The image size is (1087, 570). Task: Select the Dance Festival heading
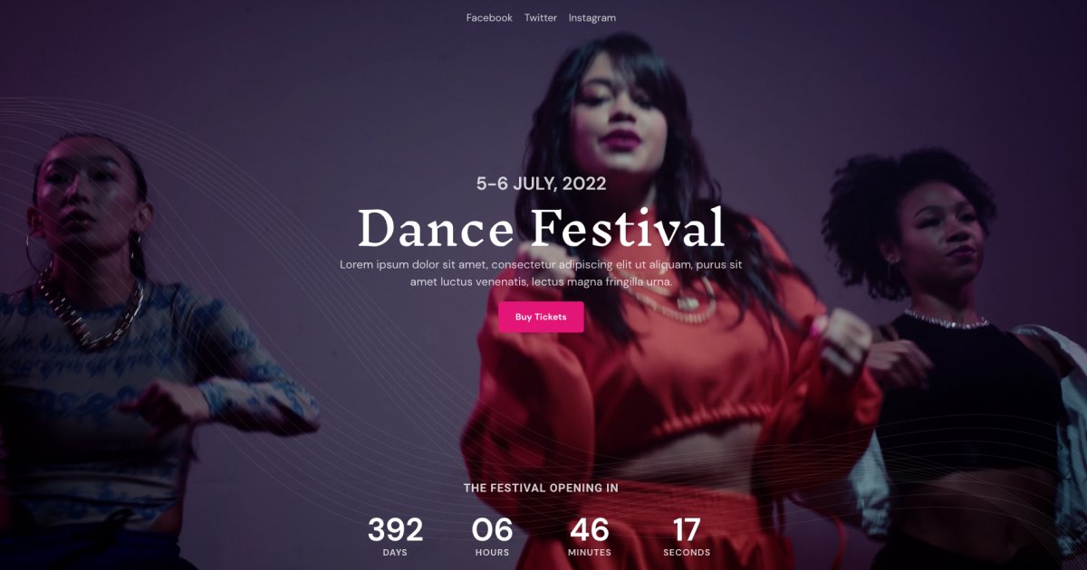pos(542,228)
